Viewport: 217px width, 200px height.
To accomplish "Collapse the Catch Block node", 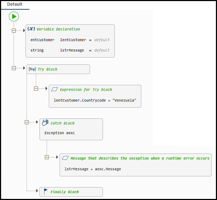I will [x=27, y=122].
